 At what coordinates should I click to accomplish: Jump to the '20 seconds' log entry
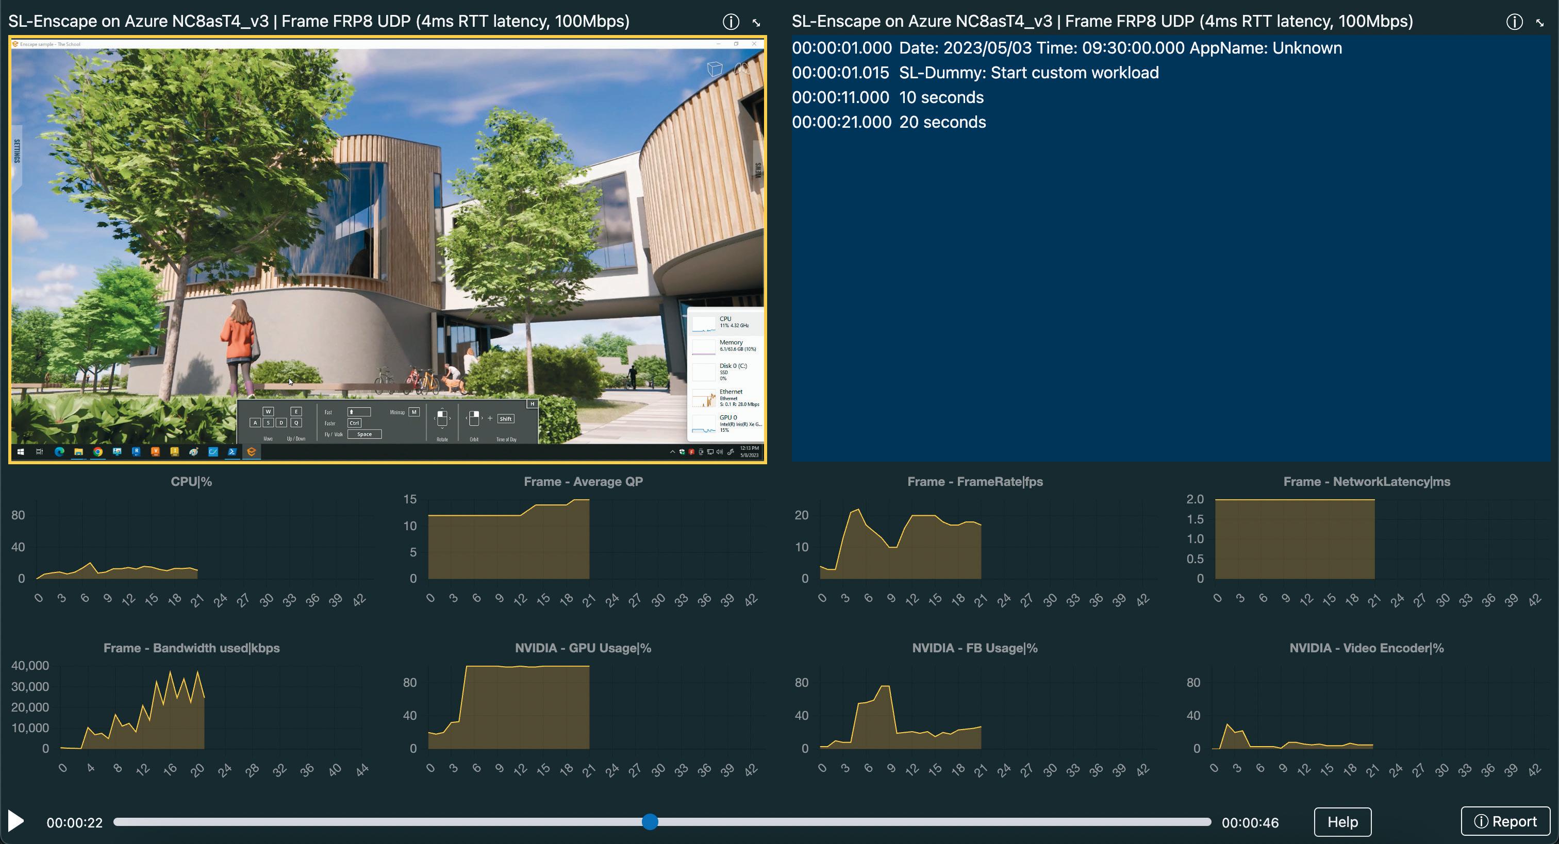click(x=942, y=122)
